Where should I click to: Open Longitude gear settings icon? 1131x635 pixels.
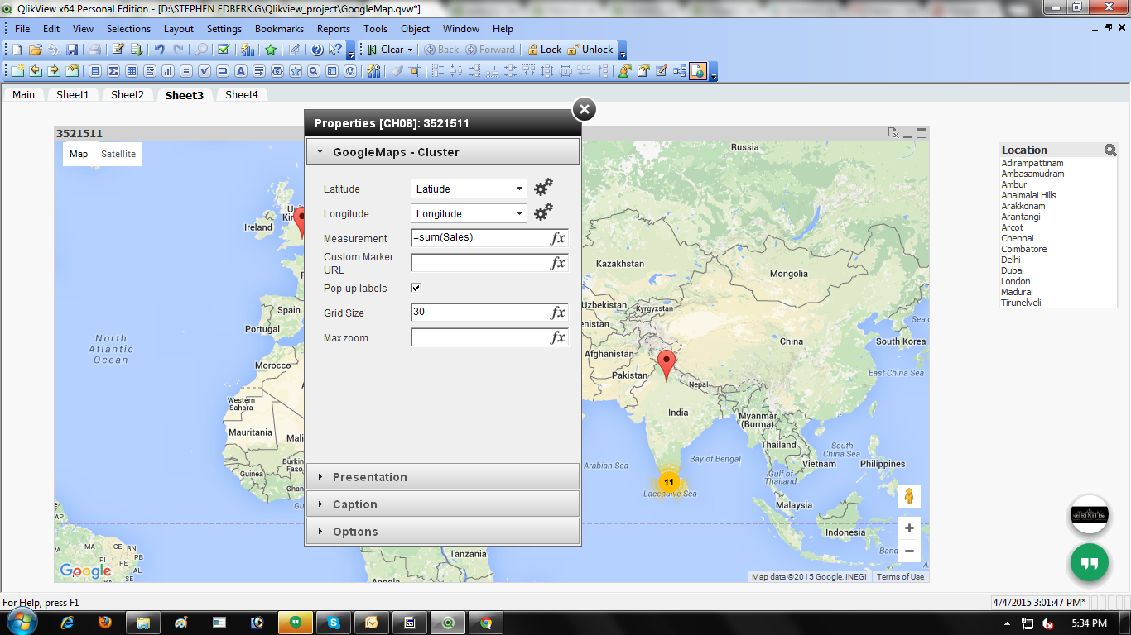pos(543,212)
